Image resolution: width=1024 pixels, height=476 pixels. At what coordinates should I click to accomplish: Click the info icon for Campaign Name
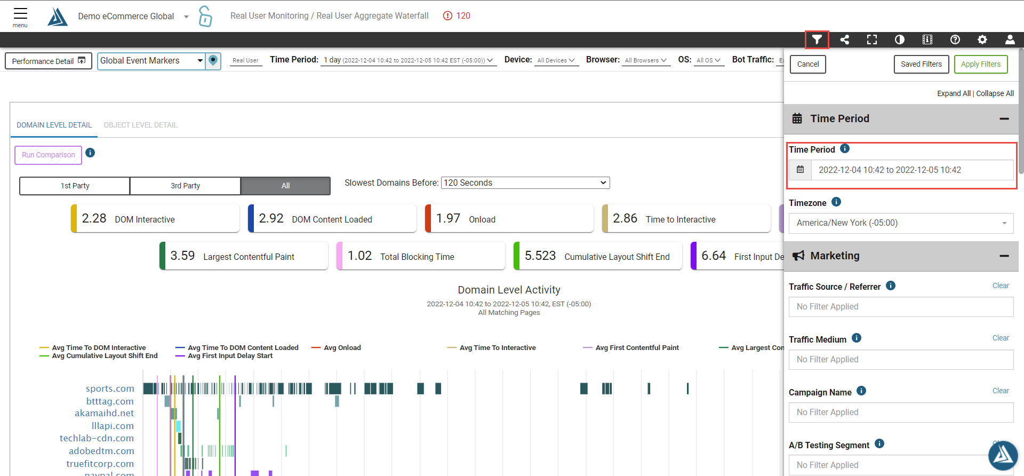[x=861, y=391]
